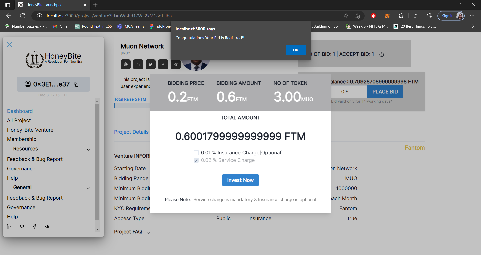
Task: Click the bid amount input field
Action: tap(351, 92)
